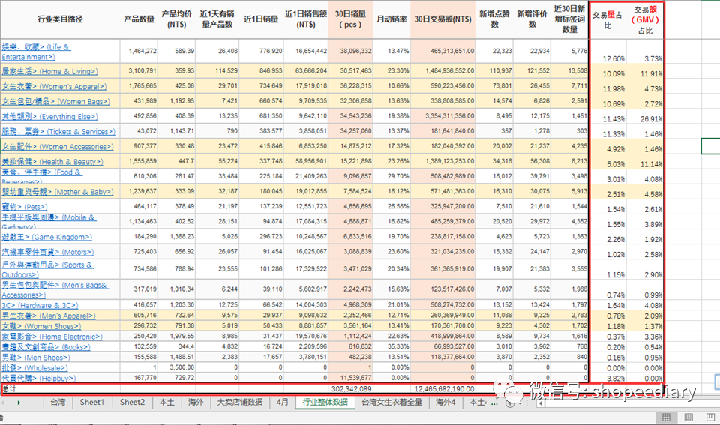Switch to the 海外 sheet tab
720x425 pixels.
coord(196,402)
